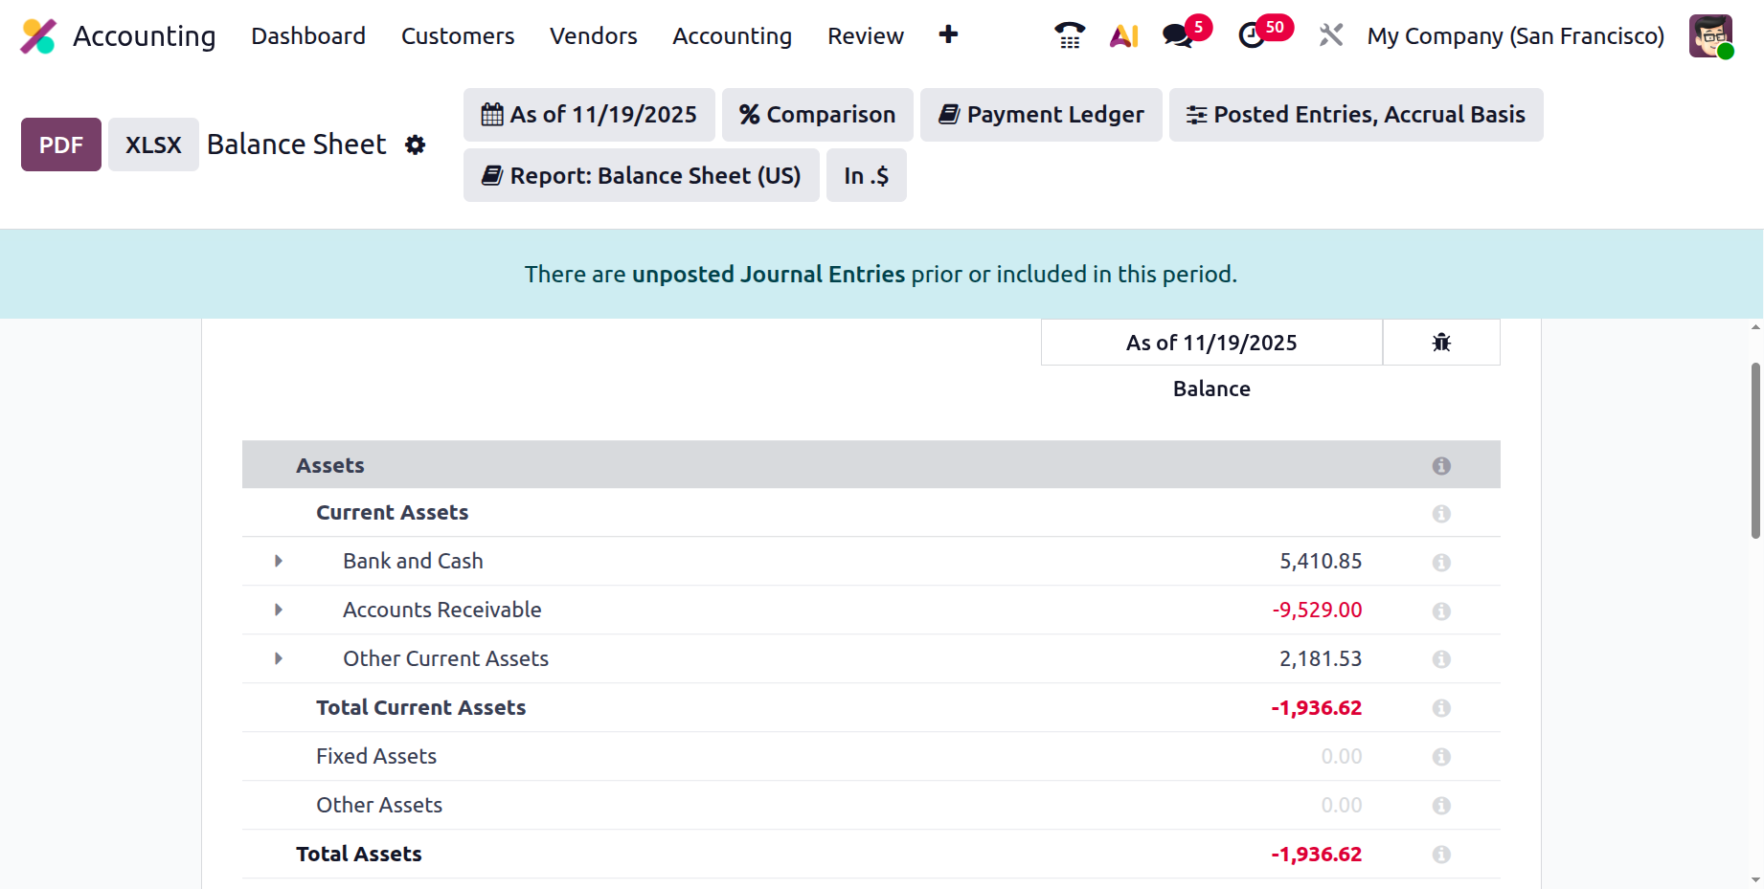The image size is (1764, 889).
Task: Click the info icon on Assets row
Action: click(x=1440, y=466)
